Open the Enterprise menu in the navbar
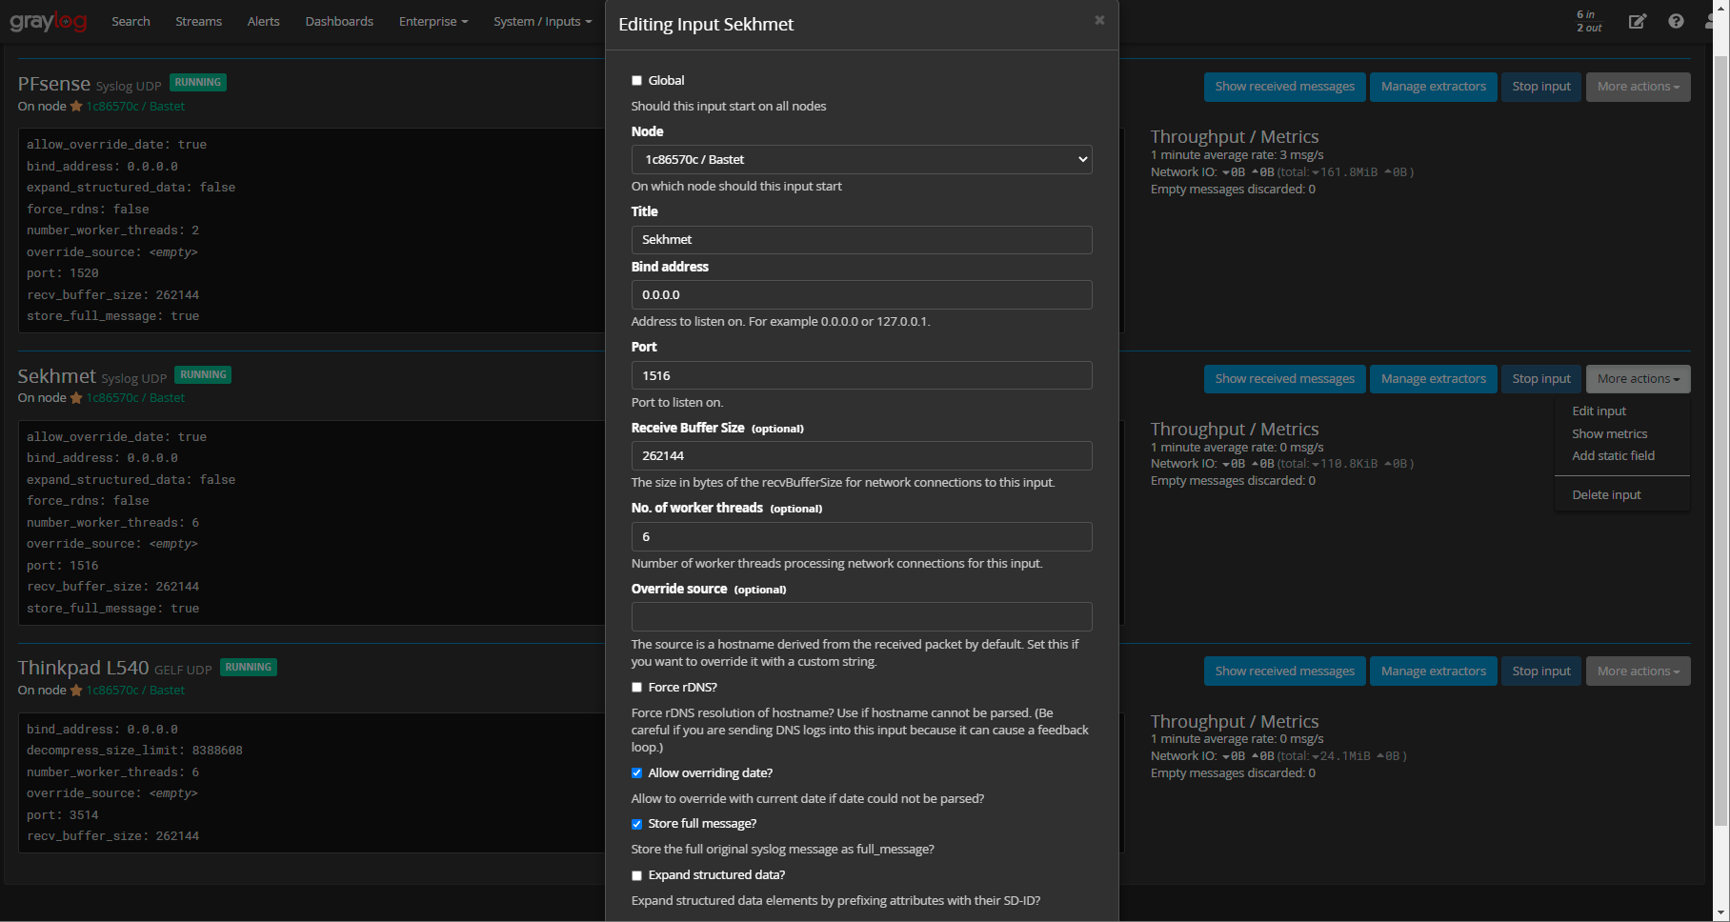1730x922 pixels. click(432, 21)
